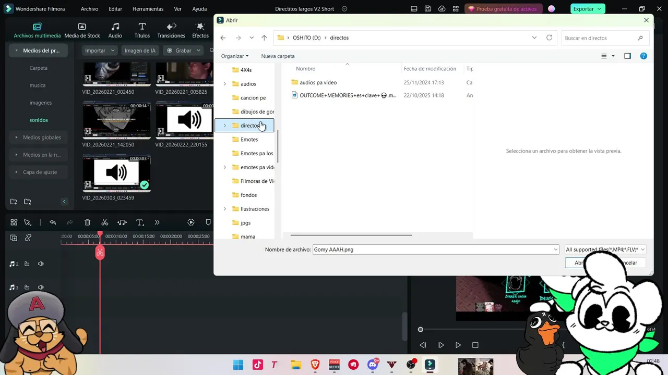Open the Efectos tab
This screenshot has height=375, width=668.
pyautogui.click(x=200, y=31)
